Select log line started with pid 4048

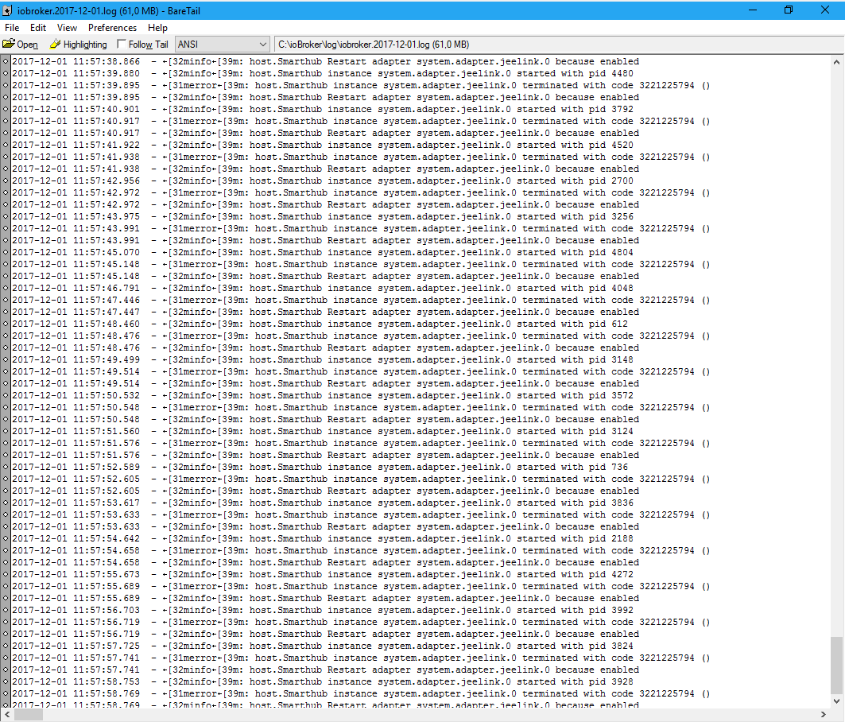(322, 288)
